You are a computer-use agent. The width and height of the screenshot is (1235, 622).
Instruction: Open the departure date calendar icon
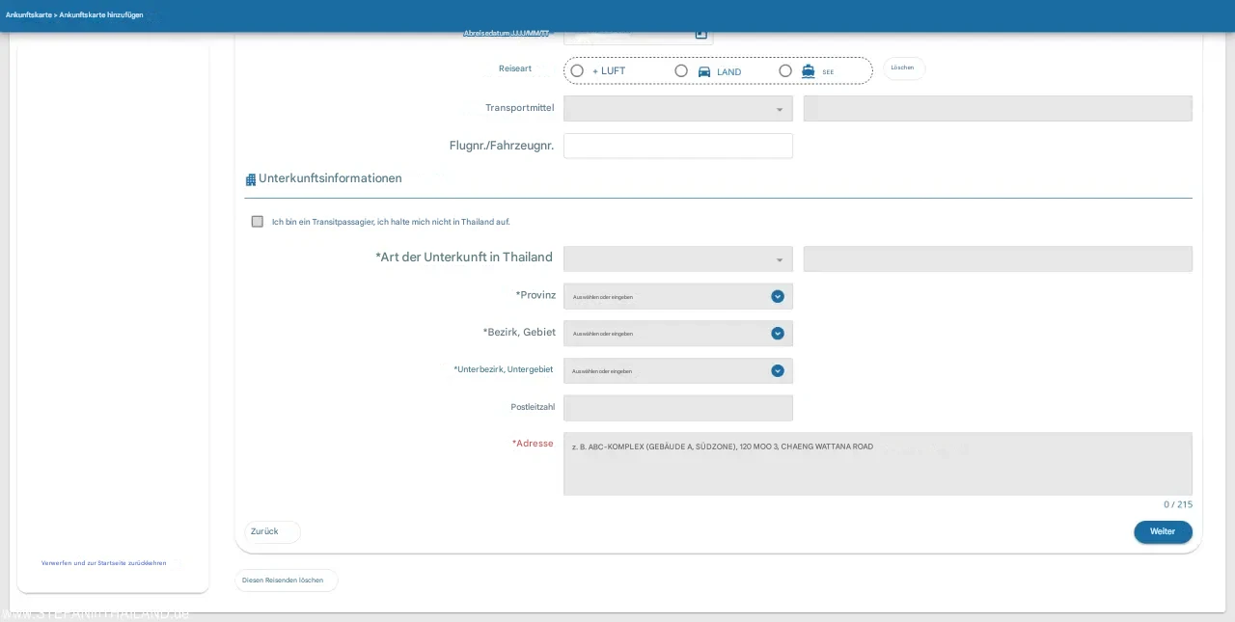(701, 35)
